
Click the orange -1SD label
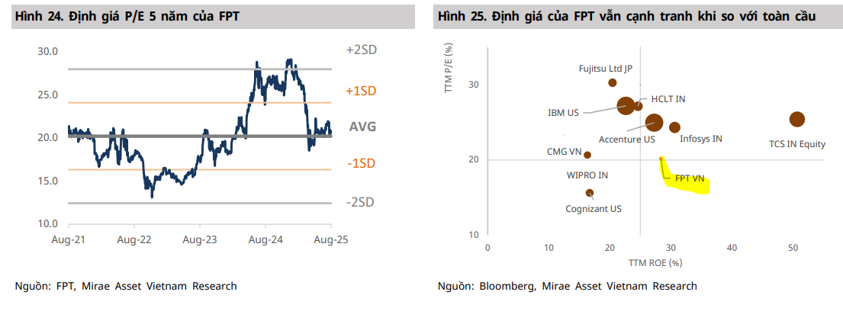click(362, 163)
